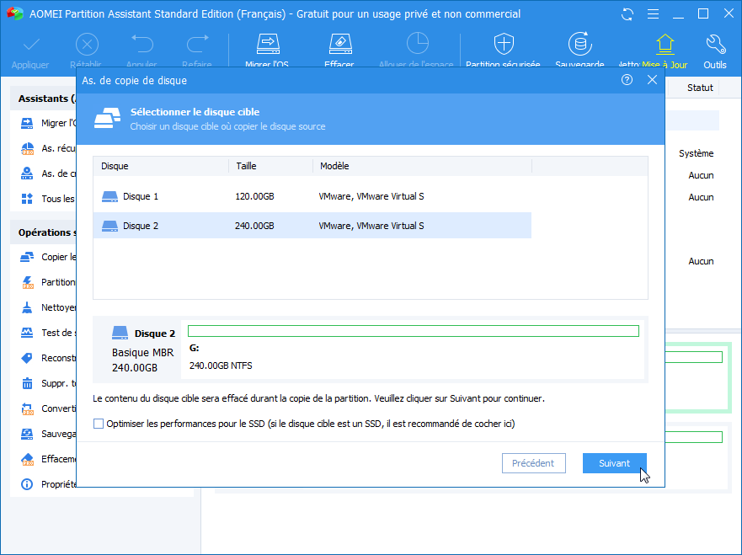The image size is (742, 555).
Task: Click the Tous les assistants sidebar icon
Action: [27, 199]
